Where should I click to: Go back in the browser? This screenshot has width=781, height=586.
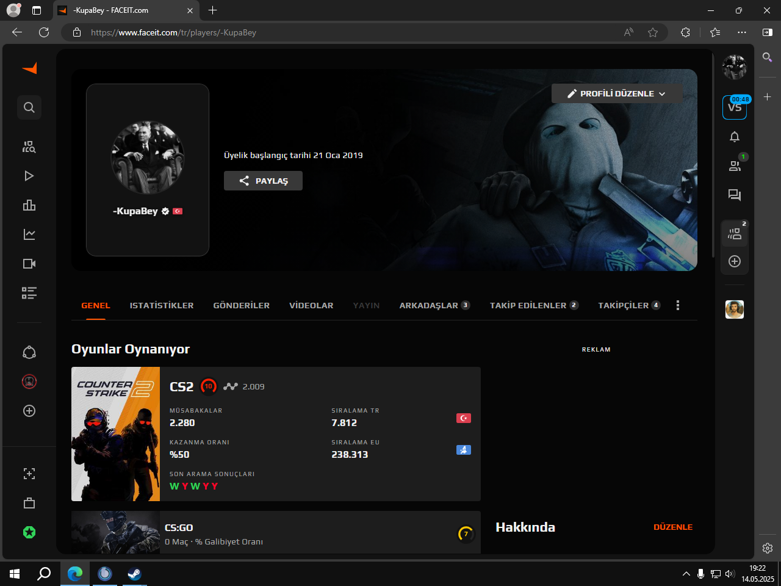(x=17, y=32)
